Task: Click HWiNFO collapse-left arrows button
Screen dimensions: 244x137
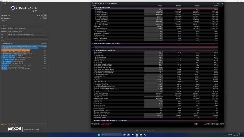Action: (x=93, y=124)
